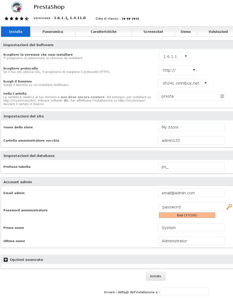
Task: Expand the Opzioni avanzate section
Action: 27,260
